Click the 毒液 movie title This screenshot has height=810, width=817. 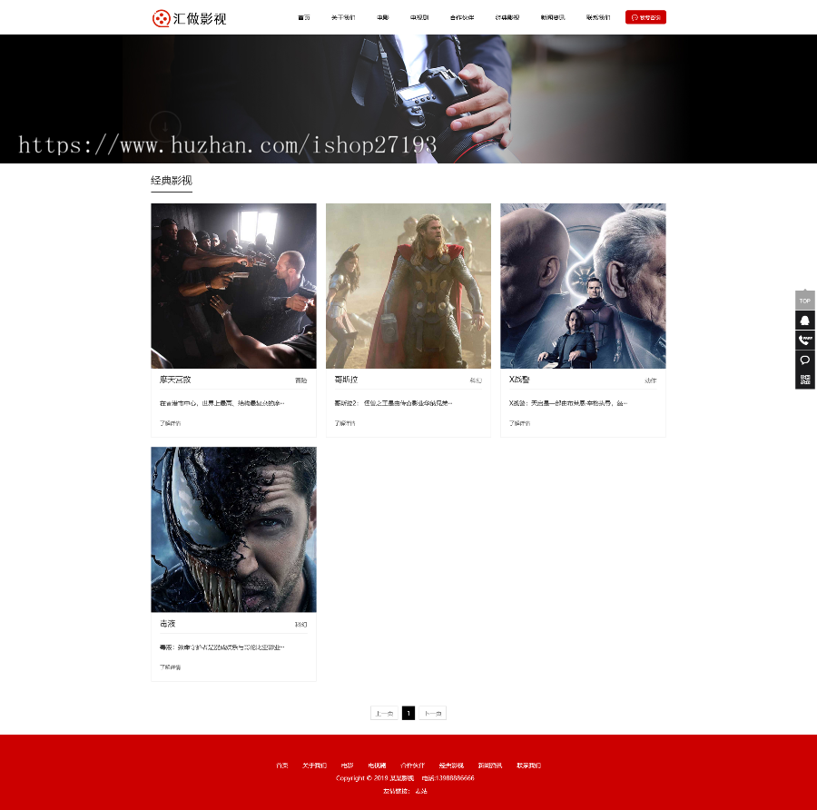167,624
